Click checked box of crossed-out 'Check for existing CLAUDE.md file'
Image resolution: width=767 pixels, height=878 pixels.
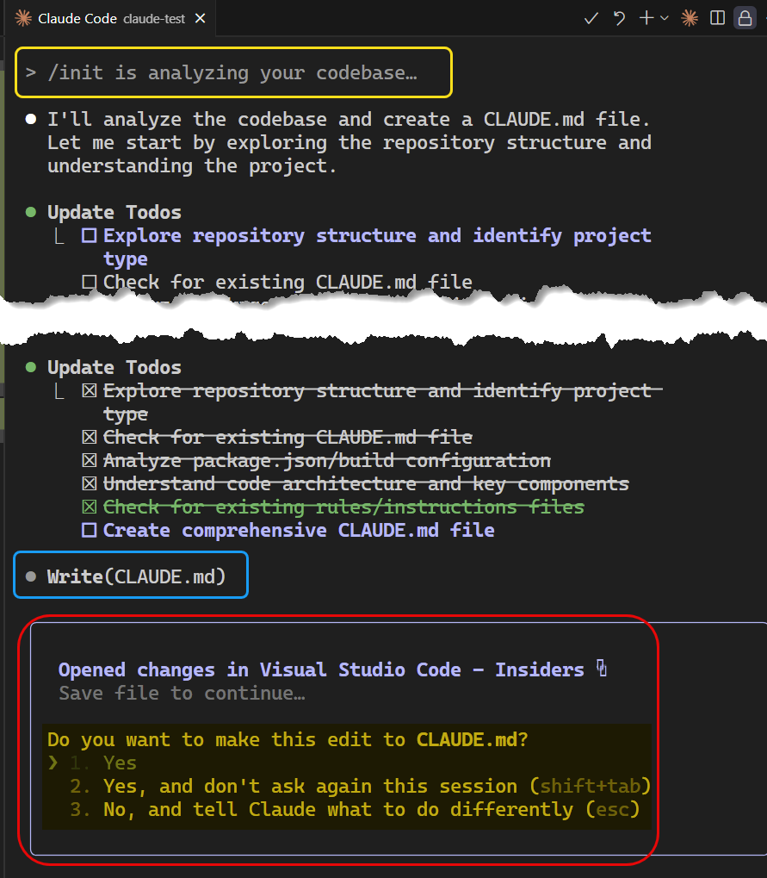(x=90, y=437)
